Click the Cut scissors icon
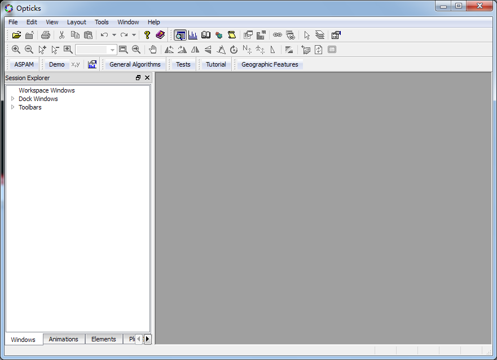The height and width of the screenshot is (360, 497). (61, 35)
